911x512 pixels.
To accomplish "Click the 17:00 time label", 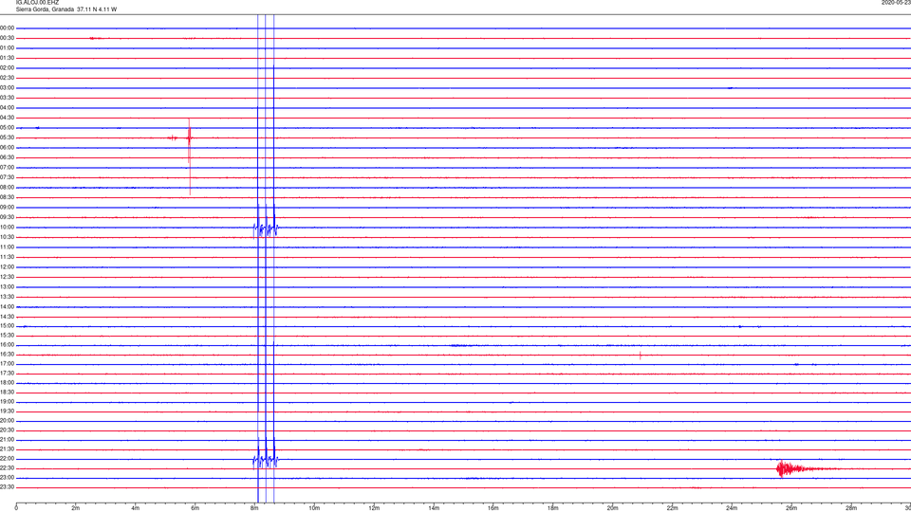I will click(7, 364).
